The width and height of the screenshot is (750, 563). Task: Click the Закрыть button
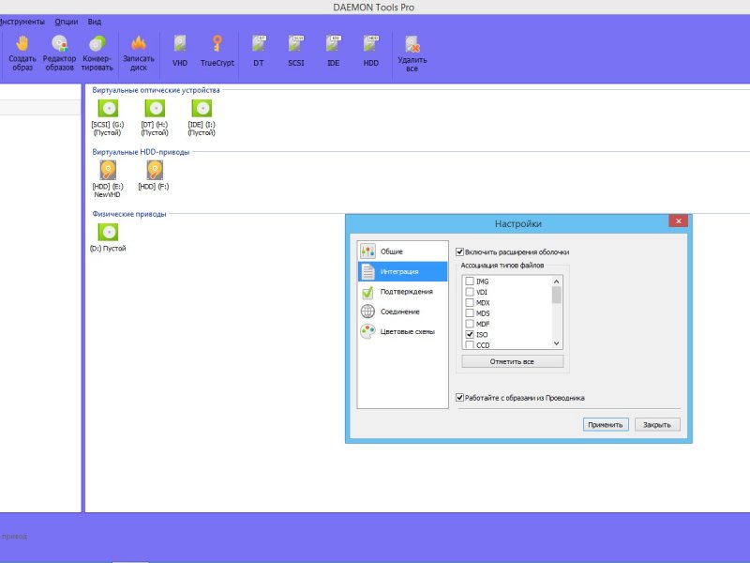point(657,425)
